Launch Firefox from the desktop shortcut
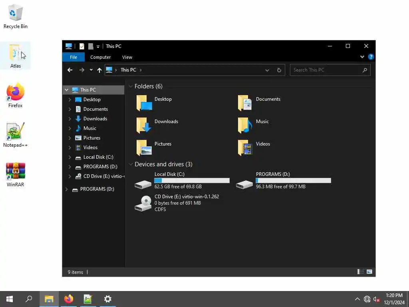 pyautogui.click(x=16, y=95)
